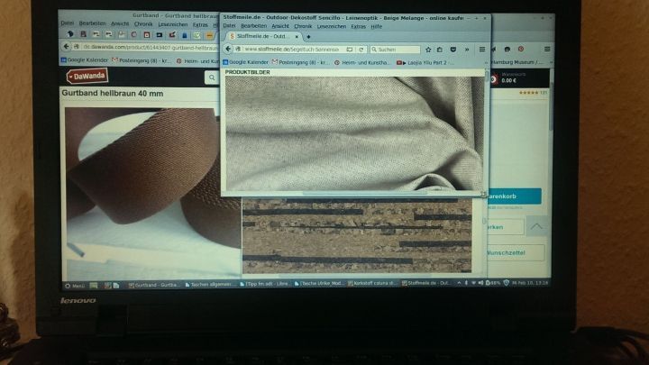Image resolution: width=649 pixels, height=365 pixels.
Task: Click the taskbar clock
Action: 530,283
